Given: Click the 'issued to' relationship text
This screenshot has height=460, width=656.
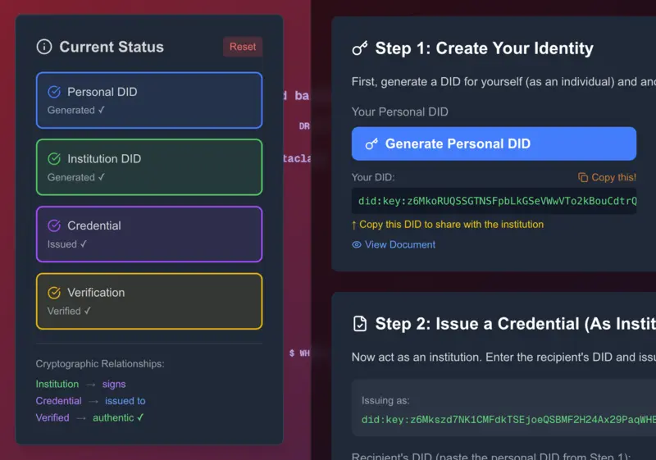Looking at the screenshot, I should [125, 401].
